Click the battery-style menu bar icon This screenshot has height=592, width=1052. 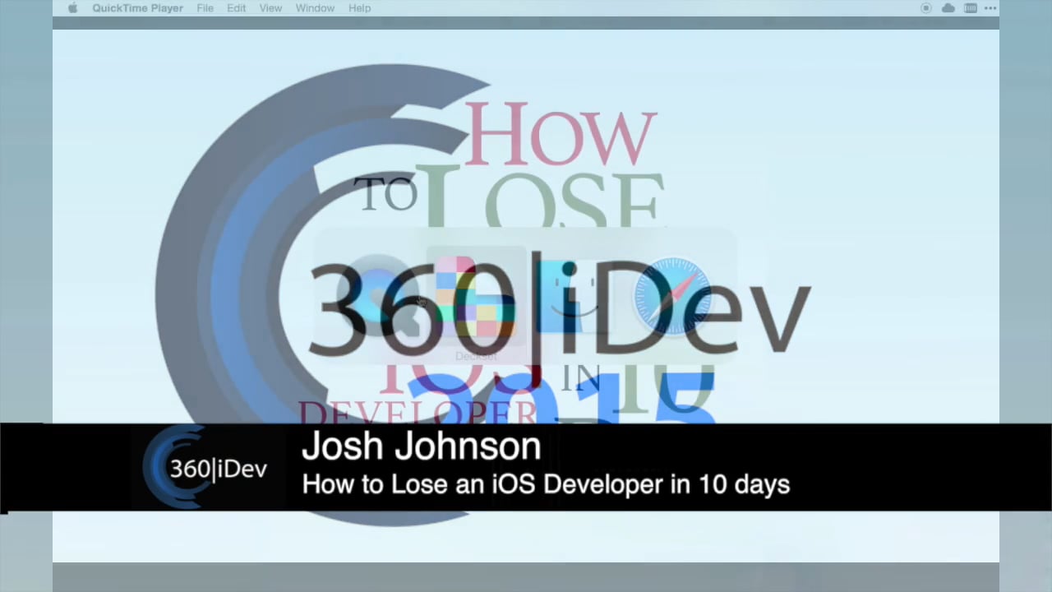point(970,8)
